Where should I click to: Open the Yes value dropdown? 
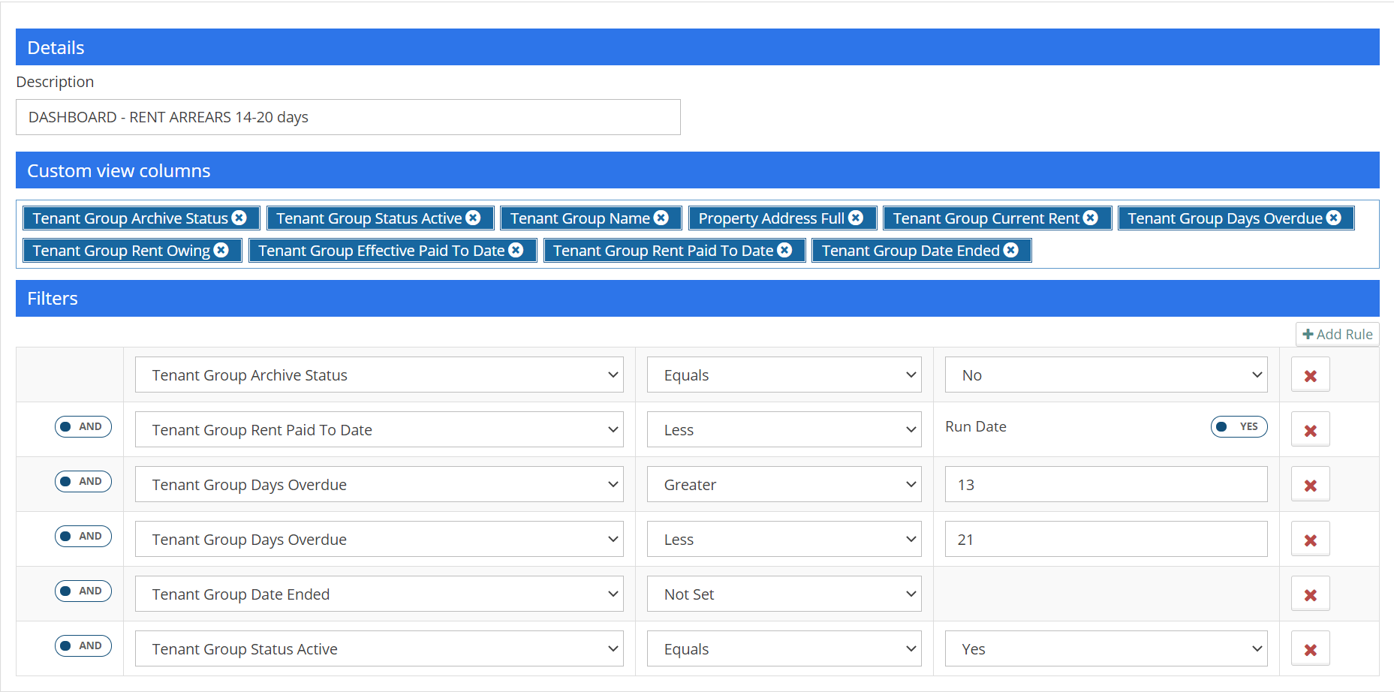pos(1106,648)
